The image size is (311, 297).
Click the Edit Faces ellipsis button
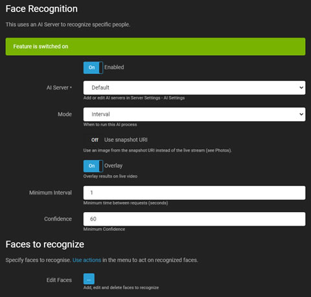pos(89,279)
